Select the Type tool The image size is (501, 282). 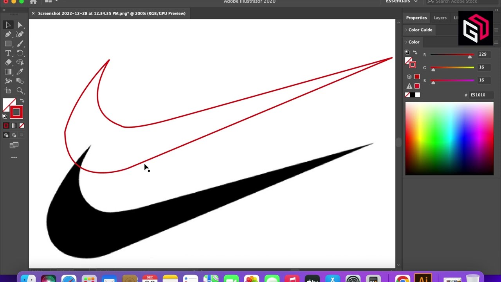tap(8, 53)
